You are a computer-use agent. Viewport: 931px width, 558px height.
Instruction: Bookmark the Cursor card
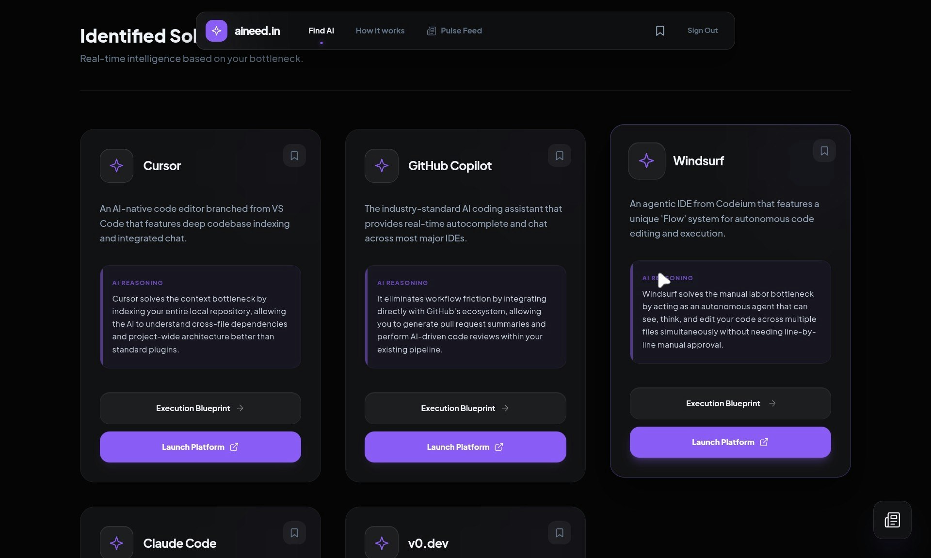[x=294, y=155]
